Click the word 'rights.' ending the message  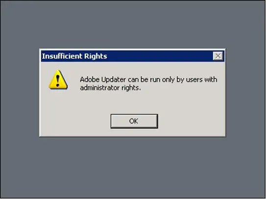click(131, 88)
